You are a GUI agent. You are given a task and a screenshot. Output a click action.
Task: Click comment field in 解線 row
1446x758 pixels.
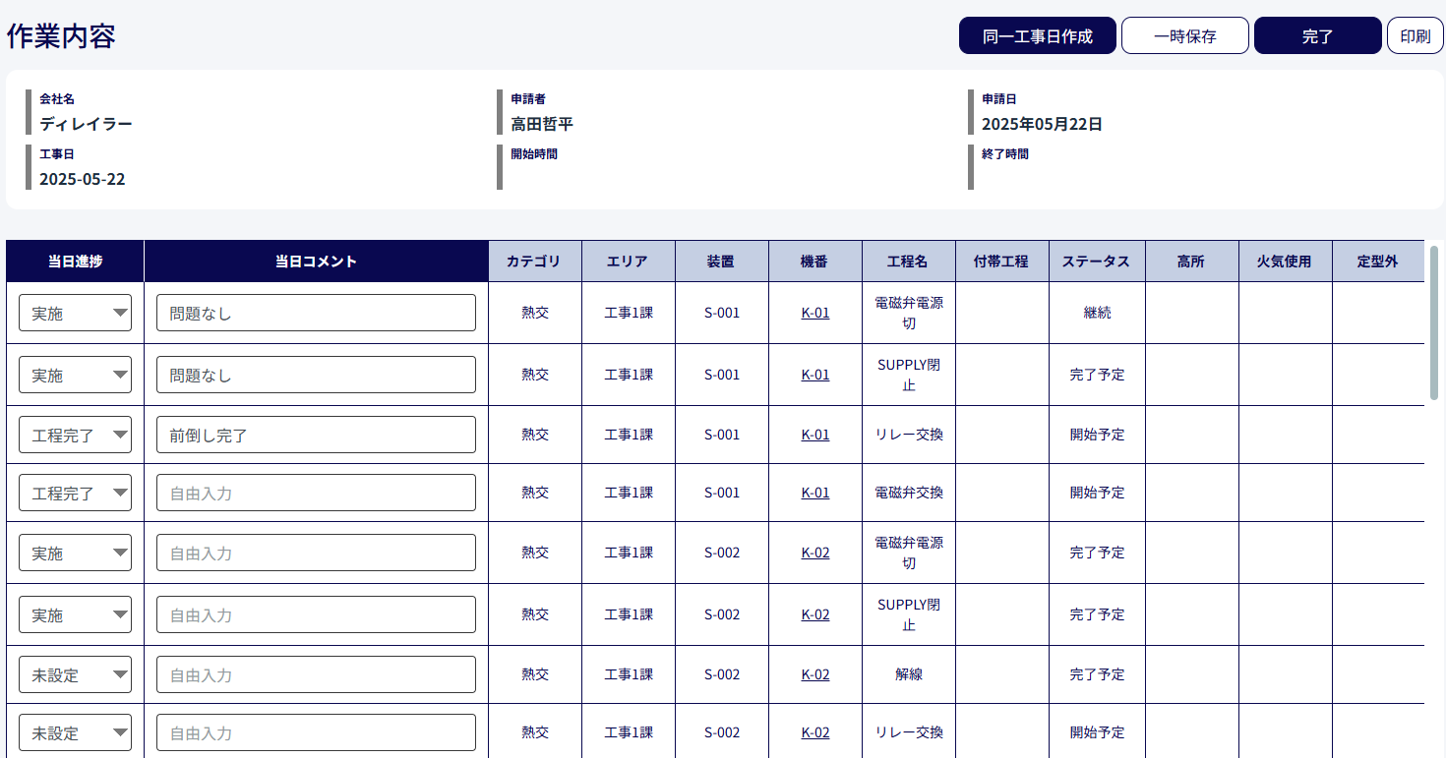[316, 674]
